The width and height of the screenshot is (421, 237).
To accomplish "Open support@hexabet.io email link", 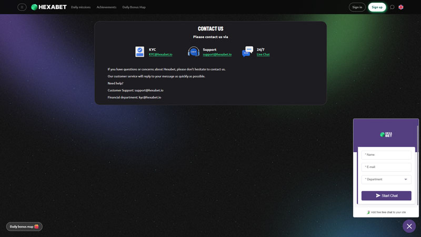I will [217, 54].
